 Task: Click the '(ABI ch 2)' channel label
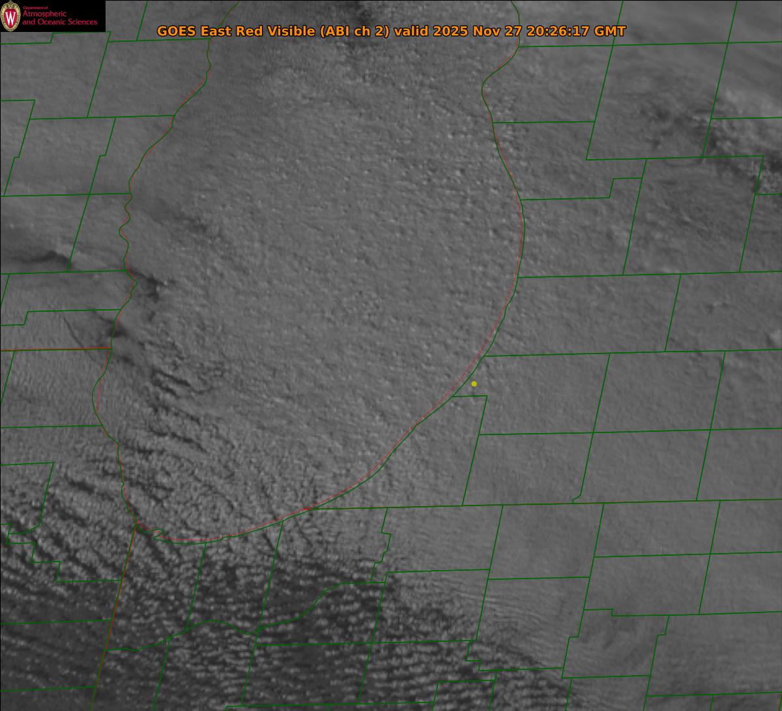click(x=355, y=31)
